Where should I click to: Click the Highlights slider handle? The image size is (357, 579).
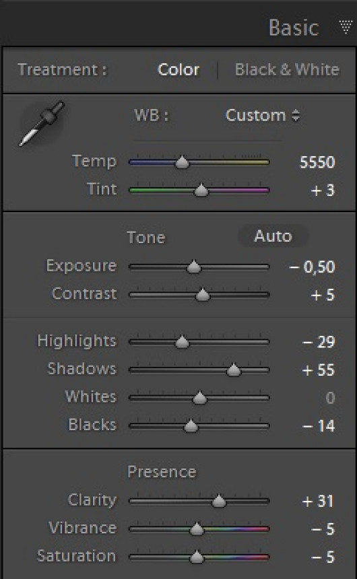coord(181,342)
